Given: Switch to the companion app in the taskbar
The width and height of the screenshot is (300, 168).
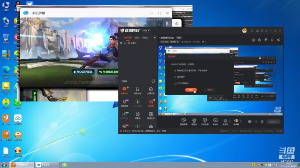Looking at the screenshot, I should pos(22,165).
